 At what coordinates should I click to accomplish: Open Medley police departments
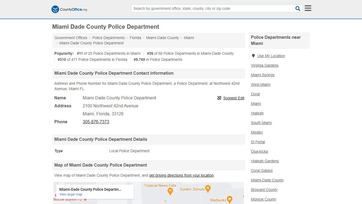[x=257, y=132]
